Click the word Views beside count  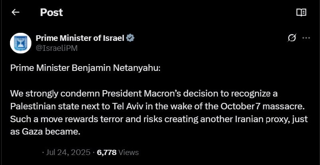(128, 152)
